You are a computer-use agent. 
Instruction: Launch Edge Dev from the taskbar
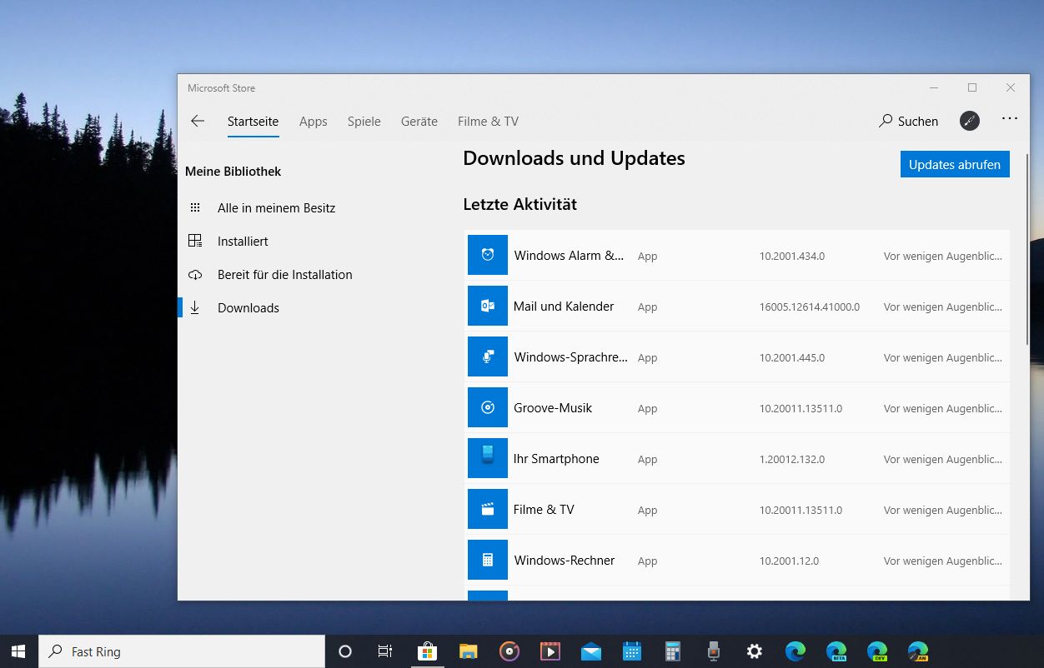click(x=876, y=651)
